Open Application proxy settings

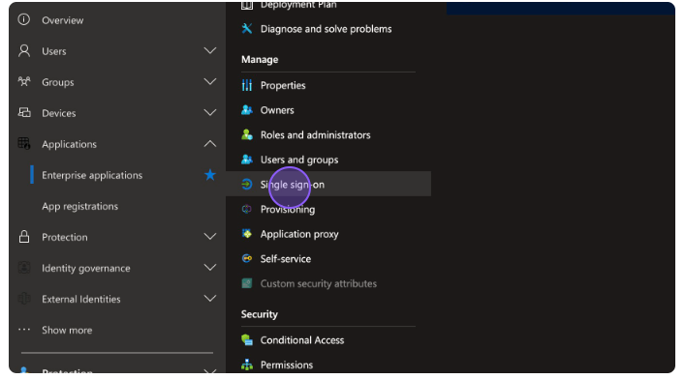[x=299, y=234]
